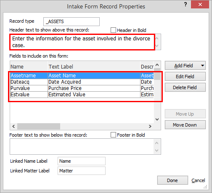Select the Estvalue Estimated Value row
Screen dimensions: 212x193
coord(82,95)
